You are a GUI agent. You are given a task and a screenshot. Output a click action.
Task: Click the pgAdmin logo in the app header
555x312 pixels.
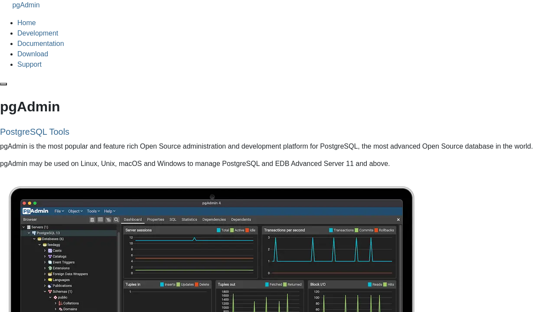tap(36, 211)
